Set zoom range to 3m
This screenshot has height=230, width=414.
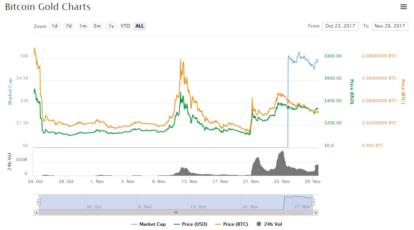[97, 26]
